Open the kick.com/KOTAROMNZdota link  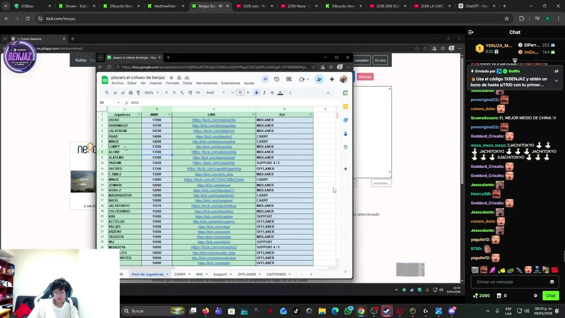(214, 180)
